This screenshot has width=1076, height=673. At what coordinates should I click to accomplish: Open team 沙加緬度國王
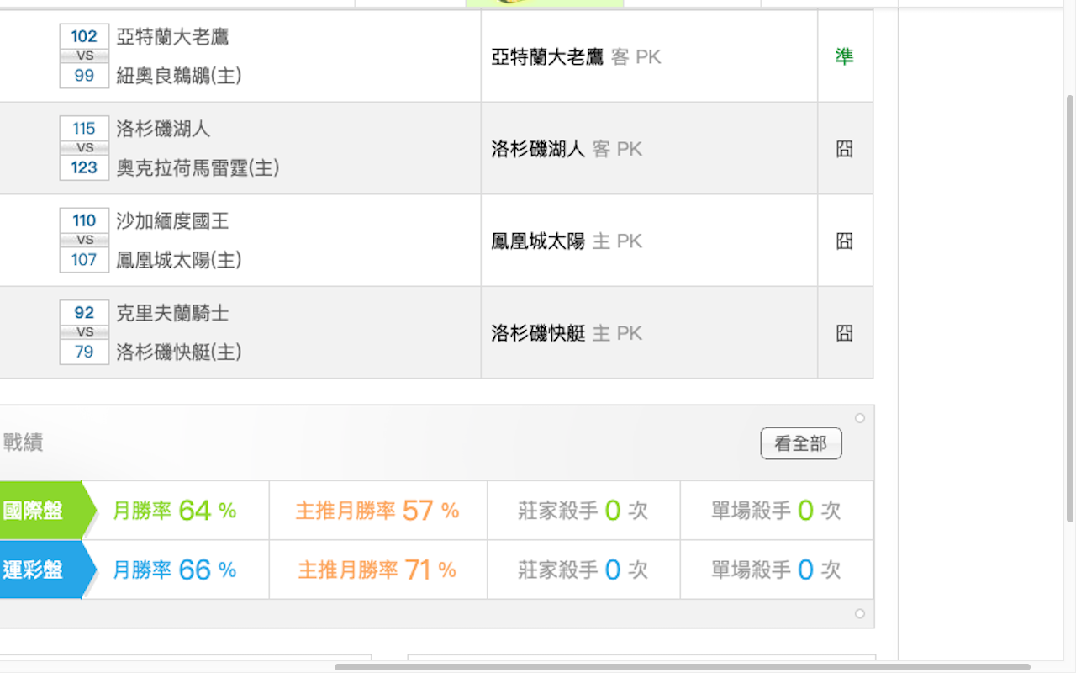172,221
